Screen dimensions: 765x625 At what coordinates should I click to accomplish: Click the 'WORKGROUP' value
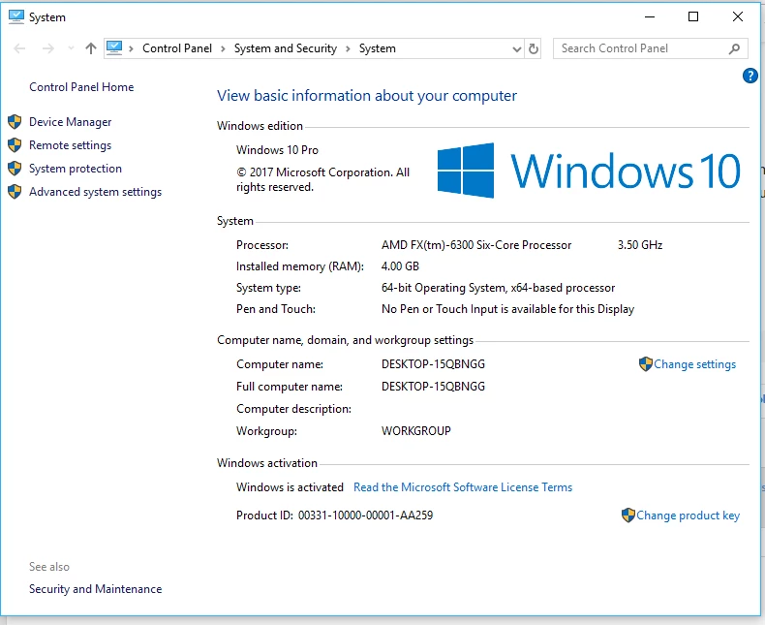coord(416,431)
